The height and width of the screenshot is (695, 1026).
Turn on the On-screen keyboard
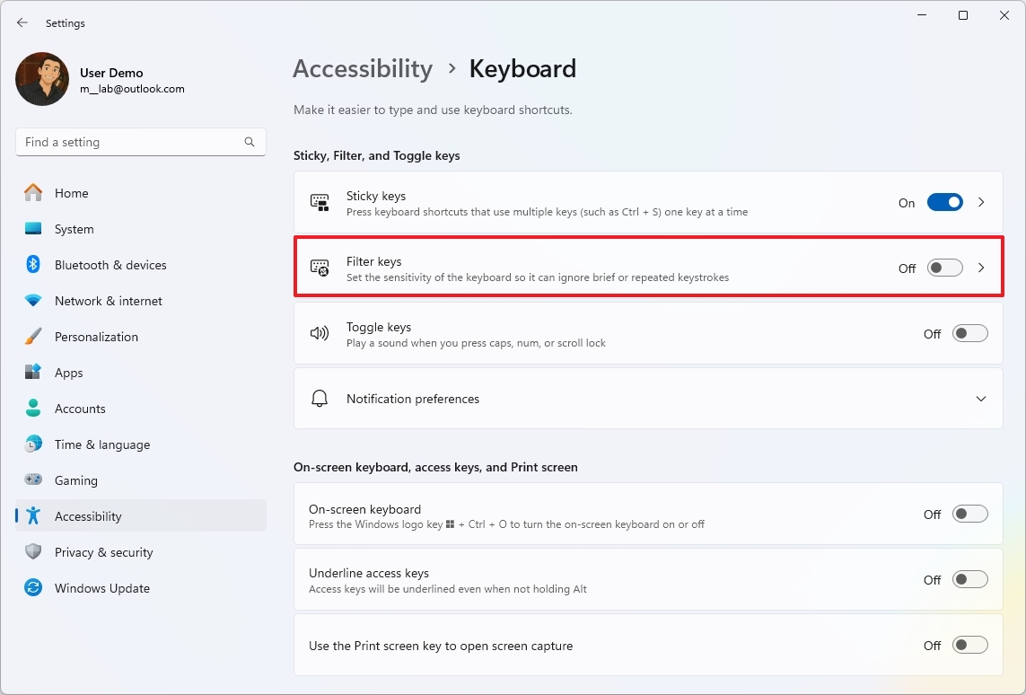coord(969,514)
